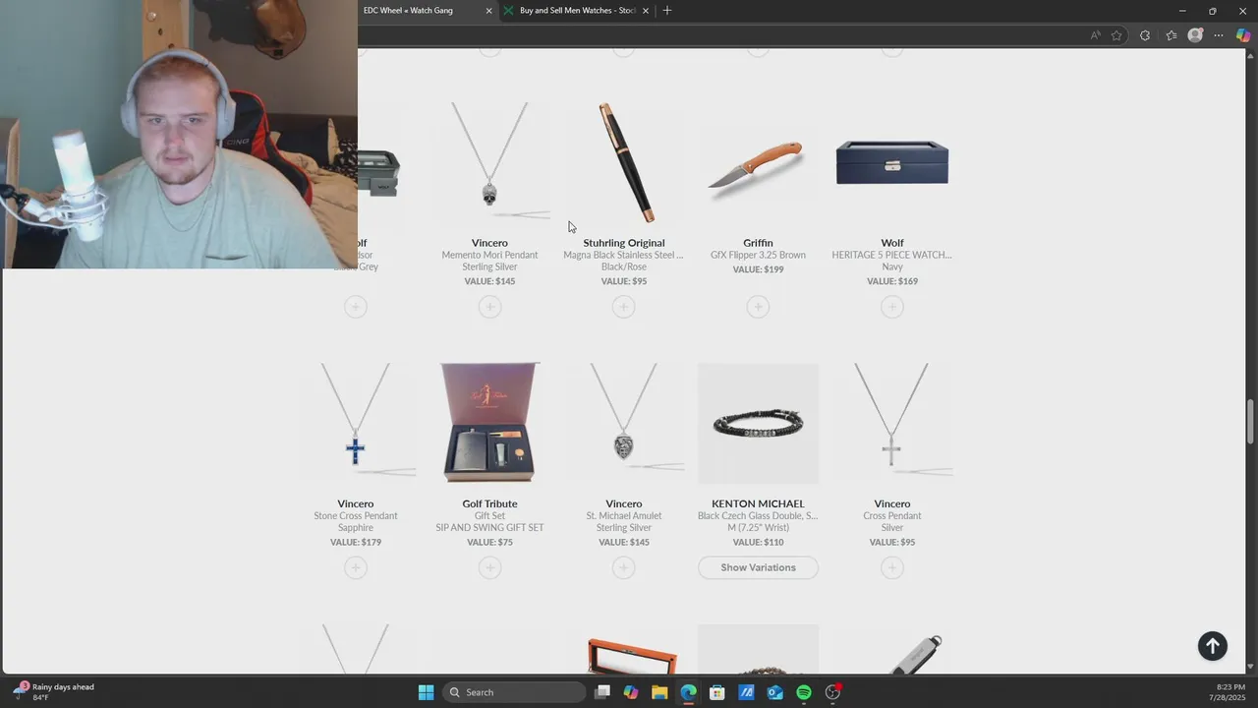Viewport: 1258px width, 708px height.
Task: Open the taskbar app with red notification dot
Action: pos(832,692)
